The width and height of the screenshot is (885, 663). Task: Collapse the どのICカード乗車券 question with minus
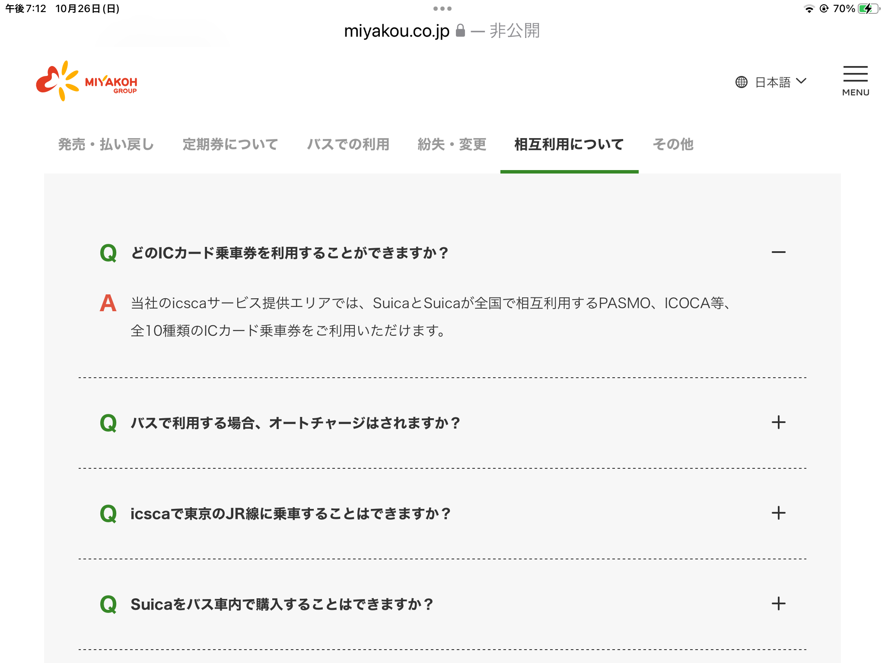pos(779,252)
